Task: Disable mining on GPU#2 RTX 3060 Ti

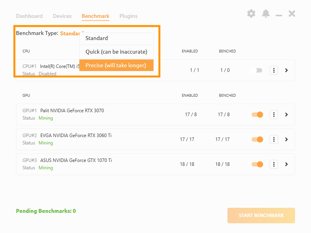Action: 257,139
